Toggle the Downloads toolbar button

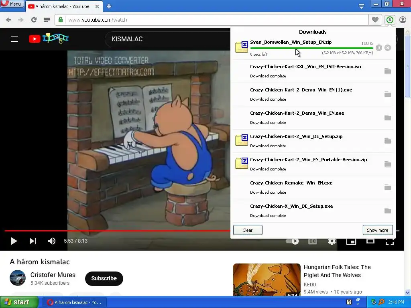(390, 20)
